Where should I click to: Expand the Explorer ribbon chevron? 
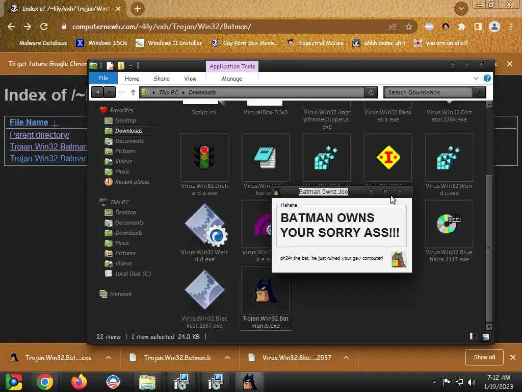(476, 78)
